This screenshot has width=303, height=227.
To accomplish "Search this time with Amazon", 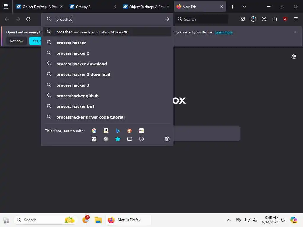I will [x=106, y=131].
